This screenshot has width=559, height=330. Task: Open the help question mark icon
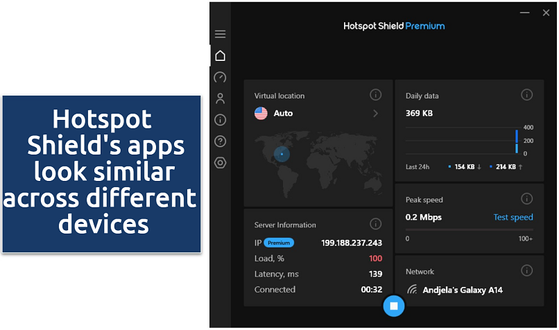pyautogui.click(x=220, y=141)
